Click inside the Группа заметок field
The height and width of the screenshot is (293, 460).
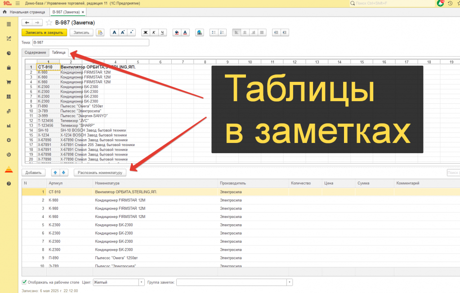pos(232,282)
